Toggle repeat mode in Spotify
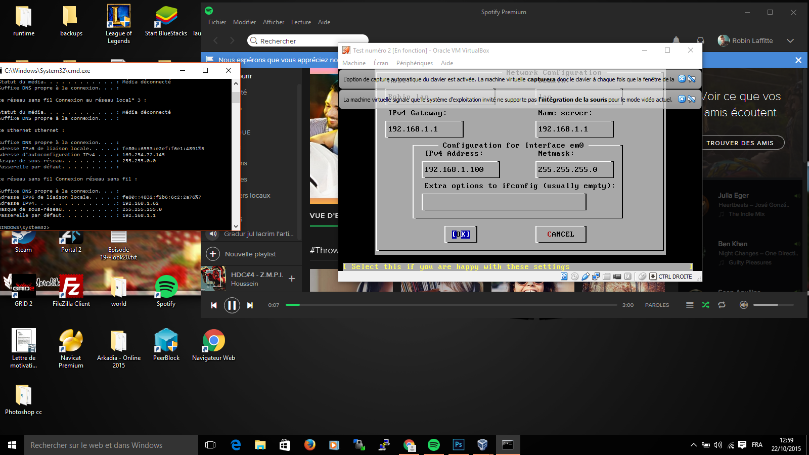 coord(722,305)
